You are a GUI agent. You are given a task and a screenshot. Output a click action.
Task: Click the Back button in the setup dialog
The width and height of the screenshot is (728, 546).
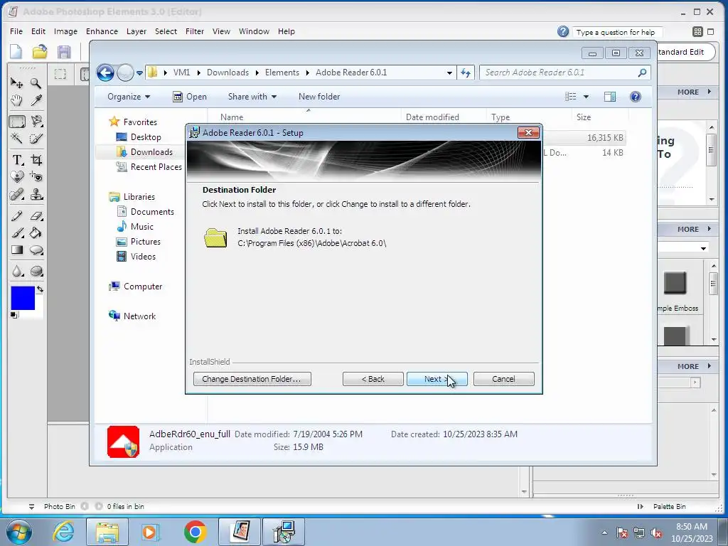[x=373, y=379]
